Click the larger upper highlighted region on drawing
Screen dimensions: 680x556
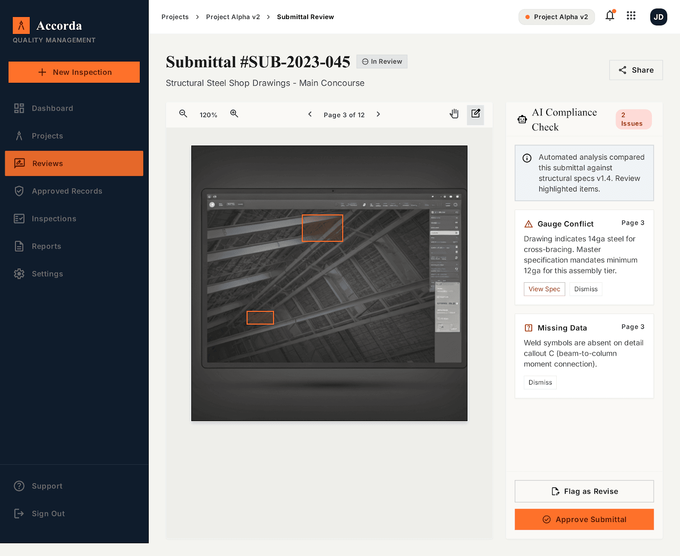pos(322,228)
